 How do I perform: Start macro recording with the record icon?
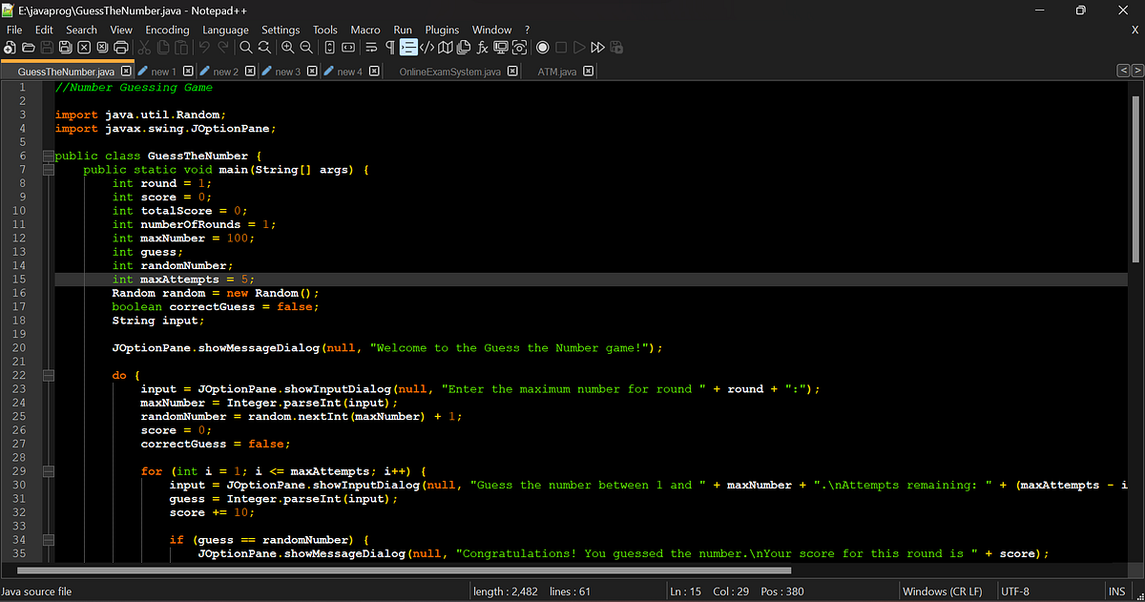pyautogui.click(x=543, y=47)
